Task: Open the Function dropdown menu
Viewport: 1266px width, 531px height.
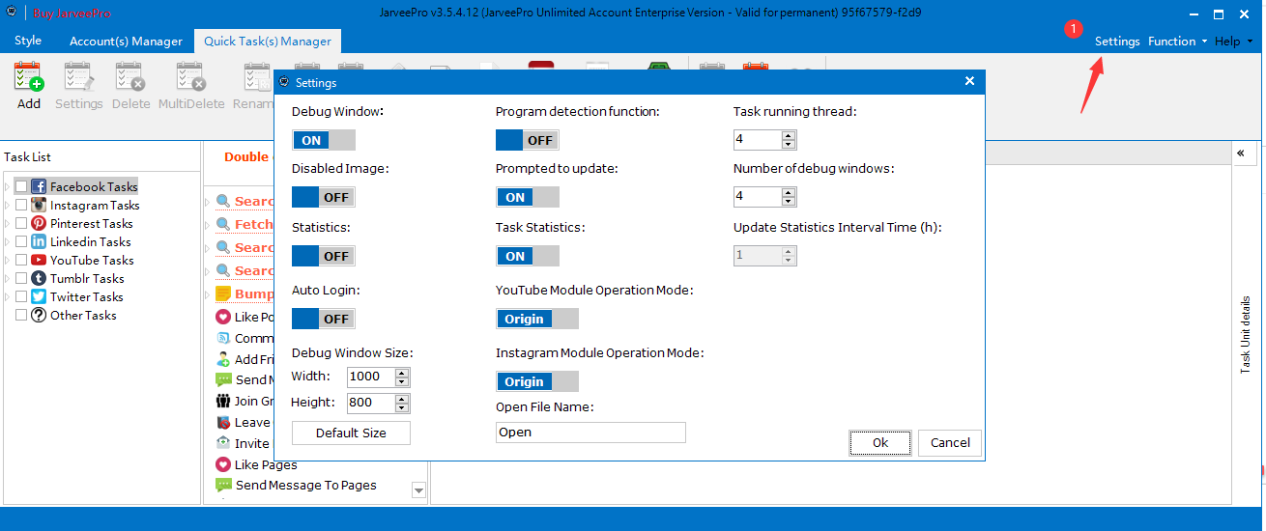Action: pyautogui.click(x=1177, y=42)
